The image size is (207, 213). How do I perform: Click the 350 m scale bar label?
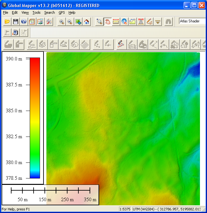[90, 200]
